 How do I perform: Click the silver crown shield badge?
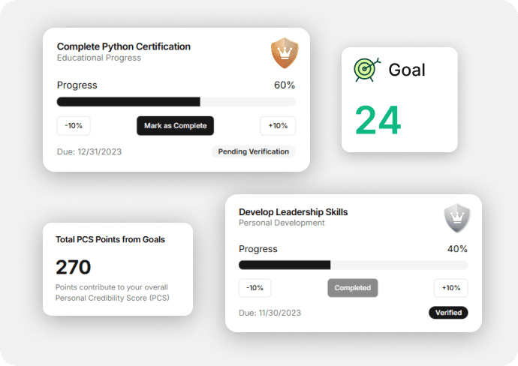point(457,217)
